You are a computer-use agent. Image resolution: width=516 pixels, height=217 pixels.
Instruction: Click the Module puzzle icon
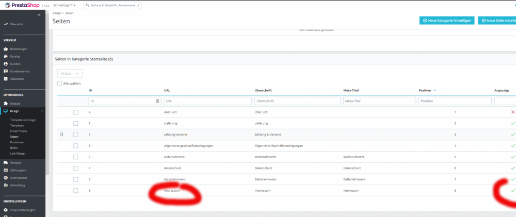6,103
